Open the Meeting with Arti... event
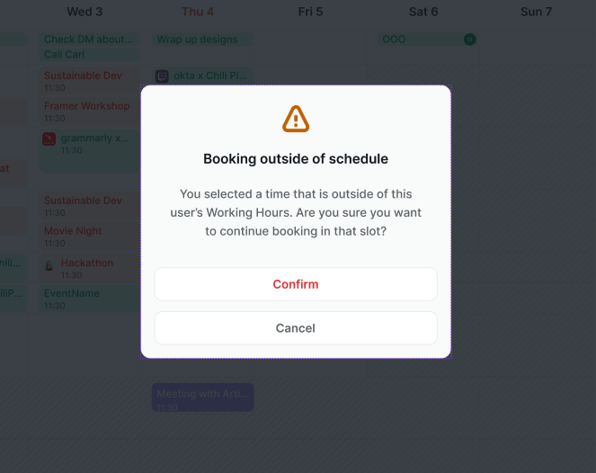 (x=202, y=398)
